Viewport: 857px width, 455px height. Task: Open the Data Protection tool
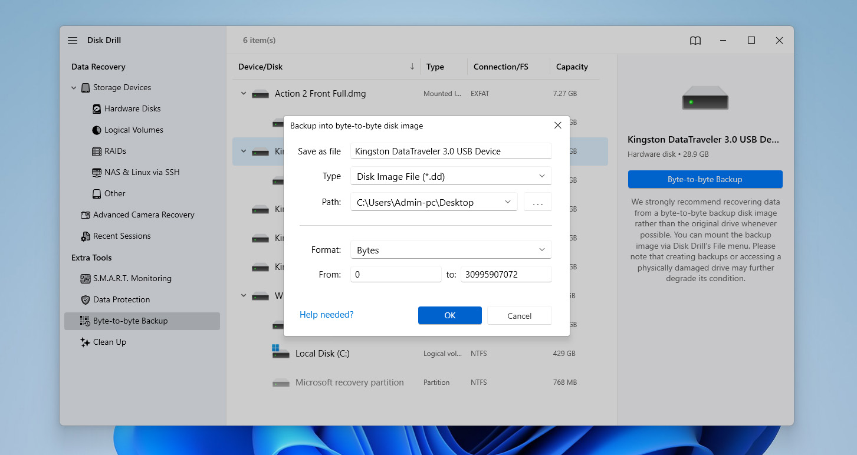(123, 299)
